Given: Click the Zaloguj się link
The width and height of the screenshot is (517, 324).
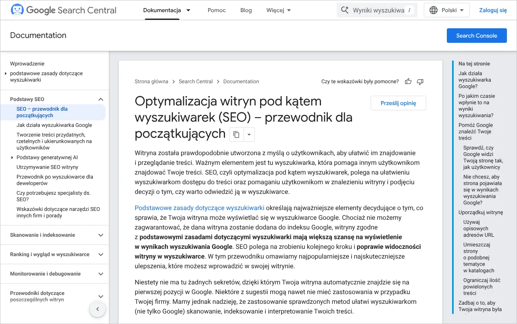Looking at the screenshot, I should click(x=493, y=10).
